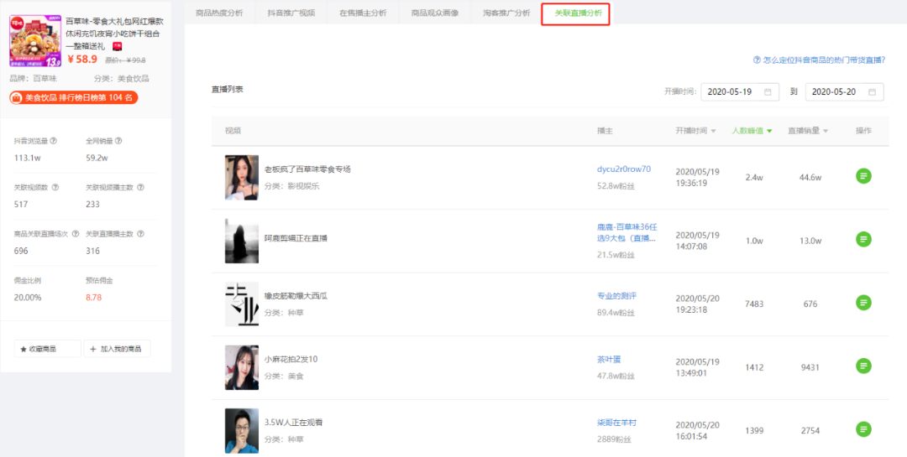The image size is (907, 457).
Task: Click livestream title 阿鹿剪辑正在直播
Action: point(296,238)
